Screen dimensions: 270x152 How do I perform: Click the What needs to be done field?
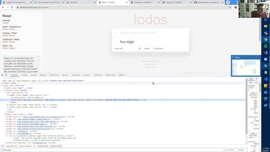coord(151,33)
